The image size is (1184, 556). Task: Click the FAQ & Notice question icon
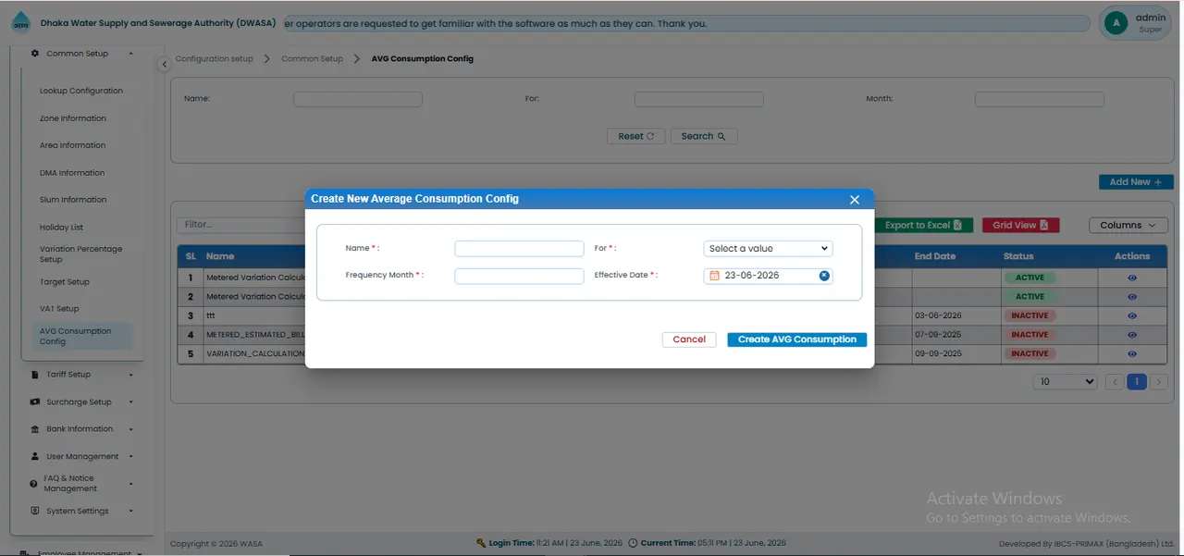click(x=34, y=484)
